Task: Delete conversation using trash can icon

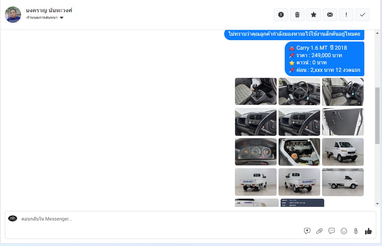Action: click(297, 15)
